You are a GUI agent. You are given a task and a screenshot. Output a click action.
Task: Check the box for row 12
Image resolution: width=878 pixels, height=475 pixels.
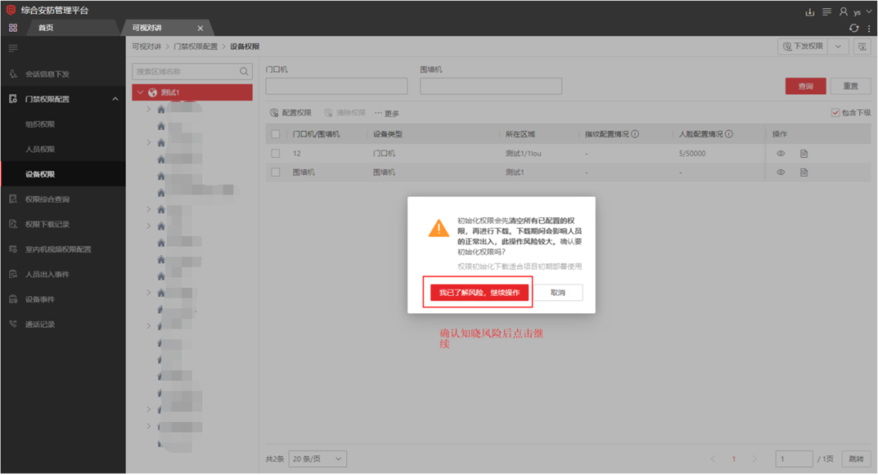tap(276, 153)
